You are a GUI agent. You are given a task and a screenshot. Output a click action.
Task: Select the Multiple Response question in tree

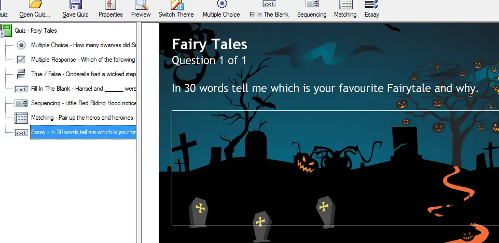pos(82,60)
